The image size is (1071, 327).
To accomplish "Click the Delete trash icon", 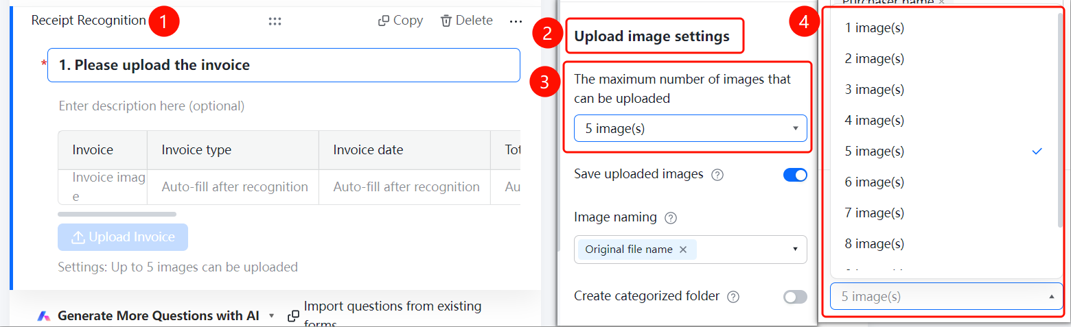I will click(x=446, y=21).
